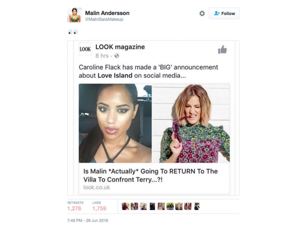Screen dimensions: 300x225
Task: Click the Follow button
Action: point(224,14)
